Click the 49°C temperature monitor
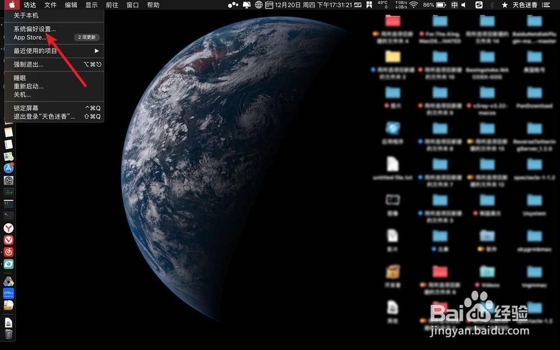 [x=382, y=4]
